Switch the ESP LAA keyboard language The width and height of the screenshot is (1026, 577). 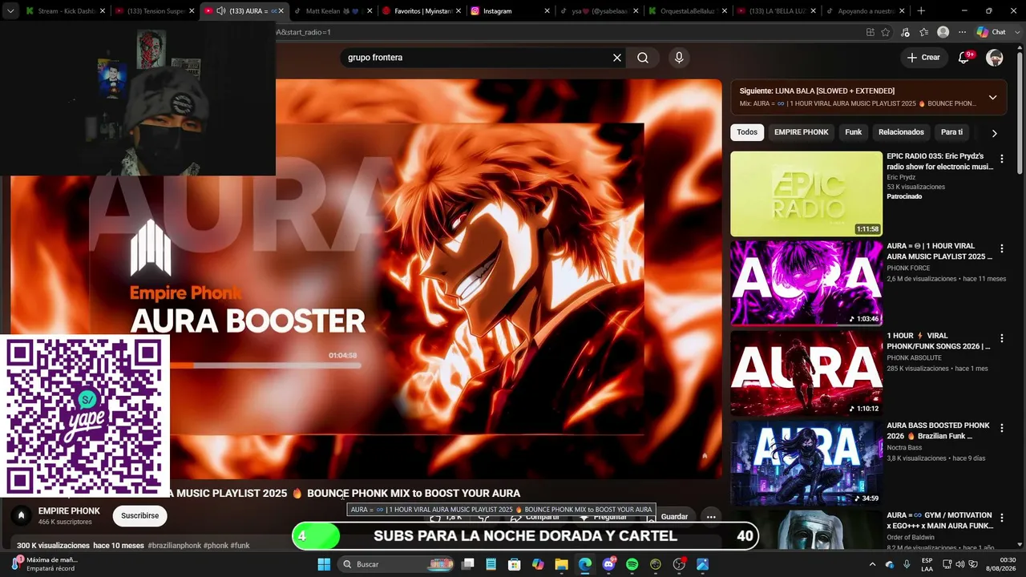tap(927, 564)
